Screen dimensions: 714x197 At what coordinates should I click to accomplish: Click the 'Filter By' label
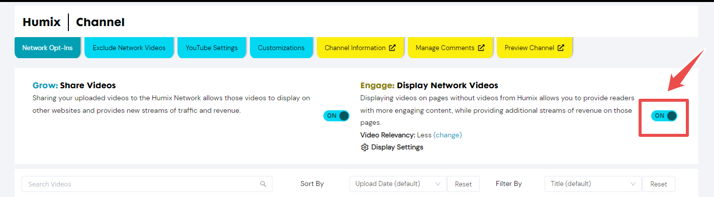(508, 184)
